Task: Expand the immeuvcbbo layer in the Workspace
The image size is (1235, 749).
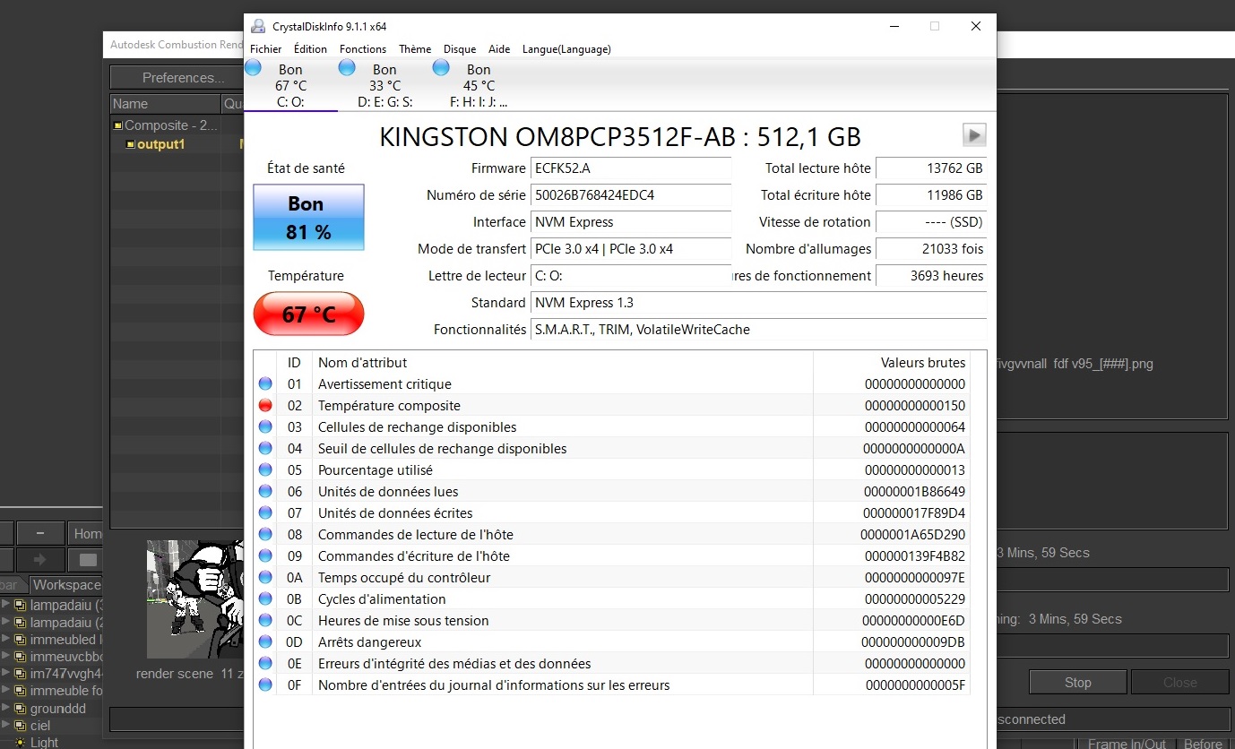Action: tap(6, 656)
